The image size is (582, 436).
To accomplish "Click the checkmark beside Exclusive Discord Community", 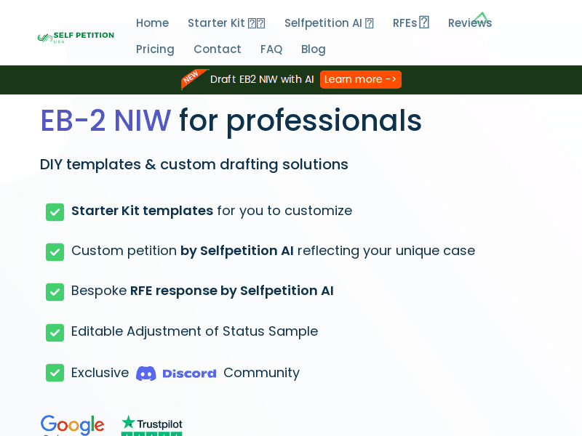I will [x=55, y=373].
